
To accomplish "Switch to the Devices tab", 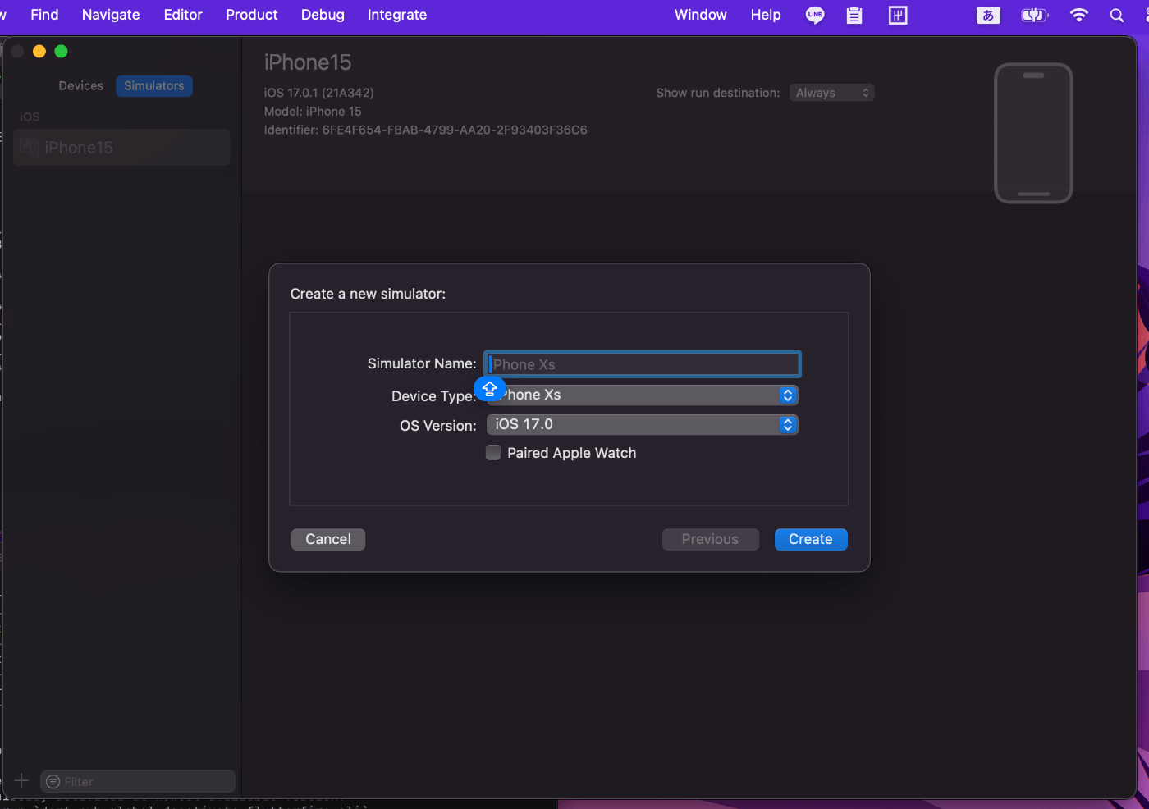I will (81, 86).
